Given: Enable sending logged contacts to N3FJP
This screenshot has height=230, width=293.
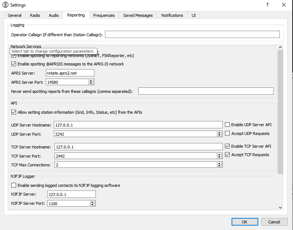Looking at the screenshot, I should [x=14, y=185].
